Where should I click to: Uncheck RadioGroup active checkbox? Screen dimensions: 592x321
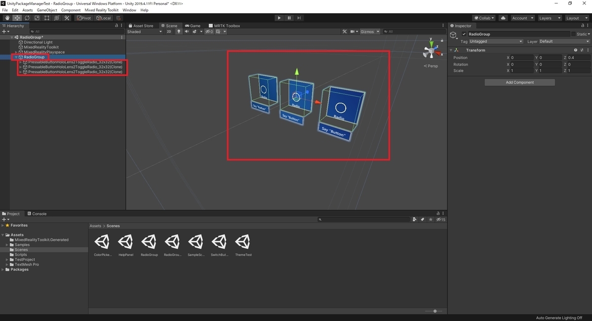pyautogui.click(x=464, y=34)
